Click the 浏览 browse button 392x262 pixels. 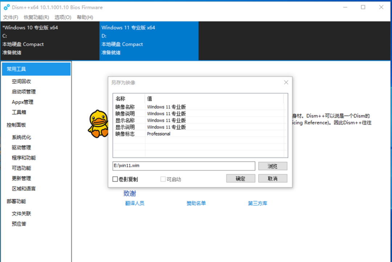pos(273,166)
